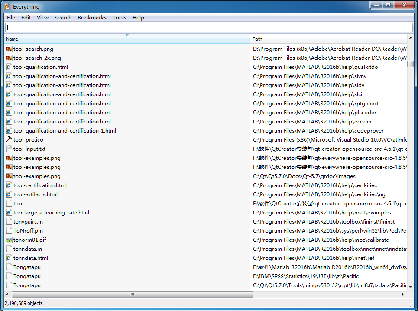Sort results by Path column header
The image size is (418, 311).
(328, 39)
